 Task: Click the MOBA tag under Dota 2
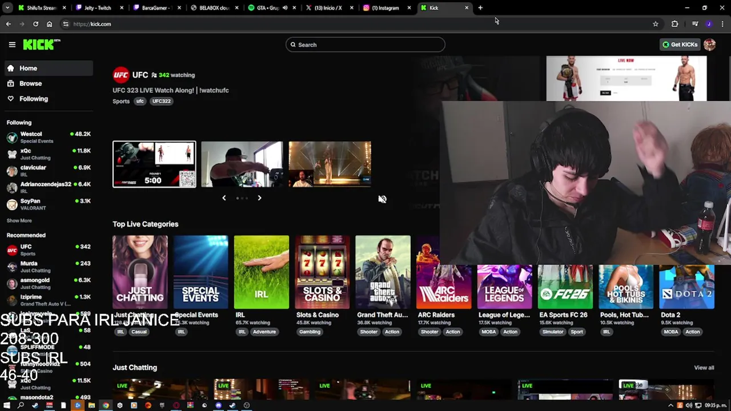(x=671, y=332)
